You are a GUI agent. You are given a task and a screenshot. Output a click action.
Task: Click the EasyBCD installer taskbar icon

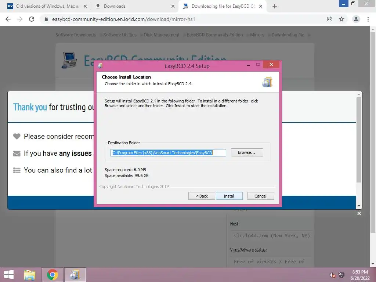click(x=75, y=275)
